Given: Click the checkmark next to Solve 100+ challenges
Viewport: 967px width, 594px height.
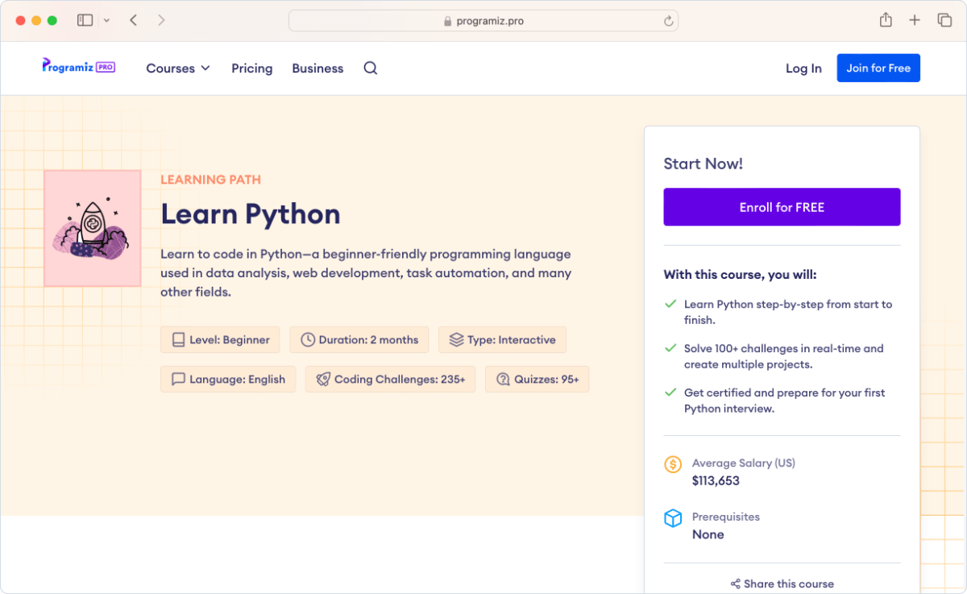Looking at the screenshot, I should [x=670, y=348].
